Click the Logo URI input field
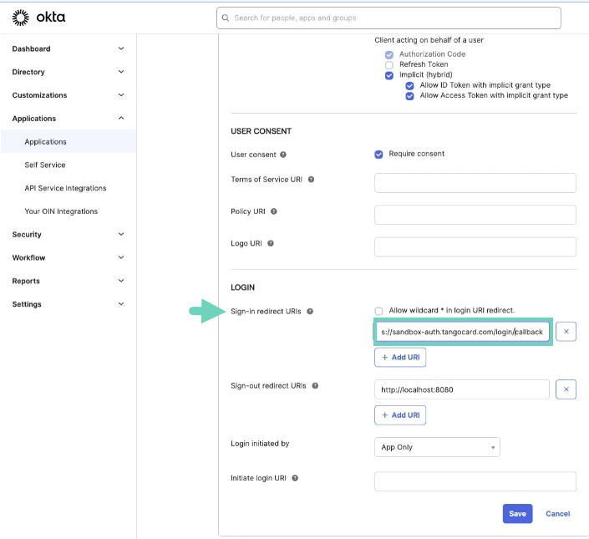 click(475, 247)
